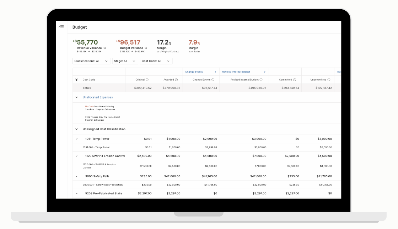Collapse the 3005 Safety Rails row
This screenshot has width=398, height=229.
click(x=76, y=176)
